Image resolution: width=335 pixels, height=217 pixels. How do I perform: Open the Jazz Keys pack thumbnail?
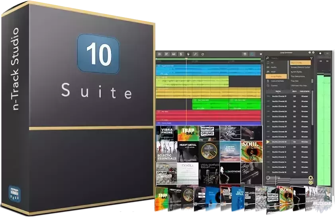click(x=251, y=174)
